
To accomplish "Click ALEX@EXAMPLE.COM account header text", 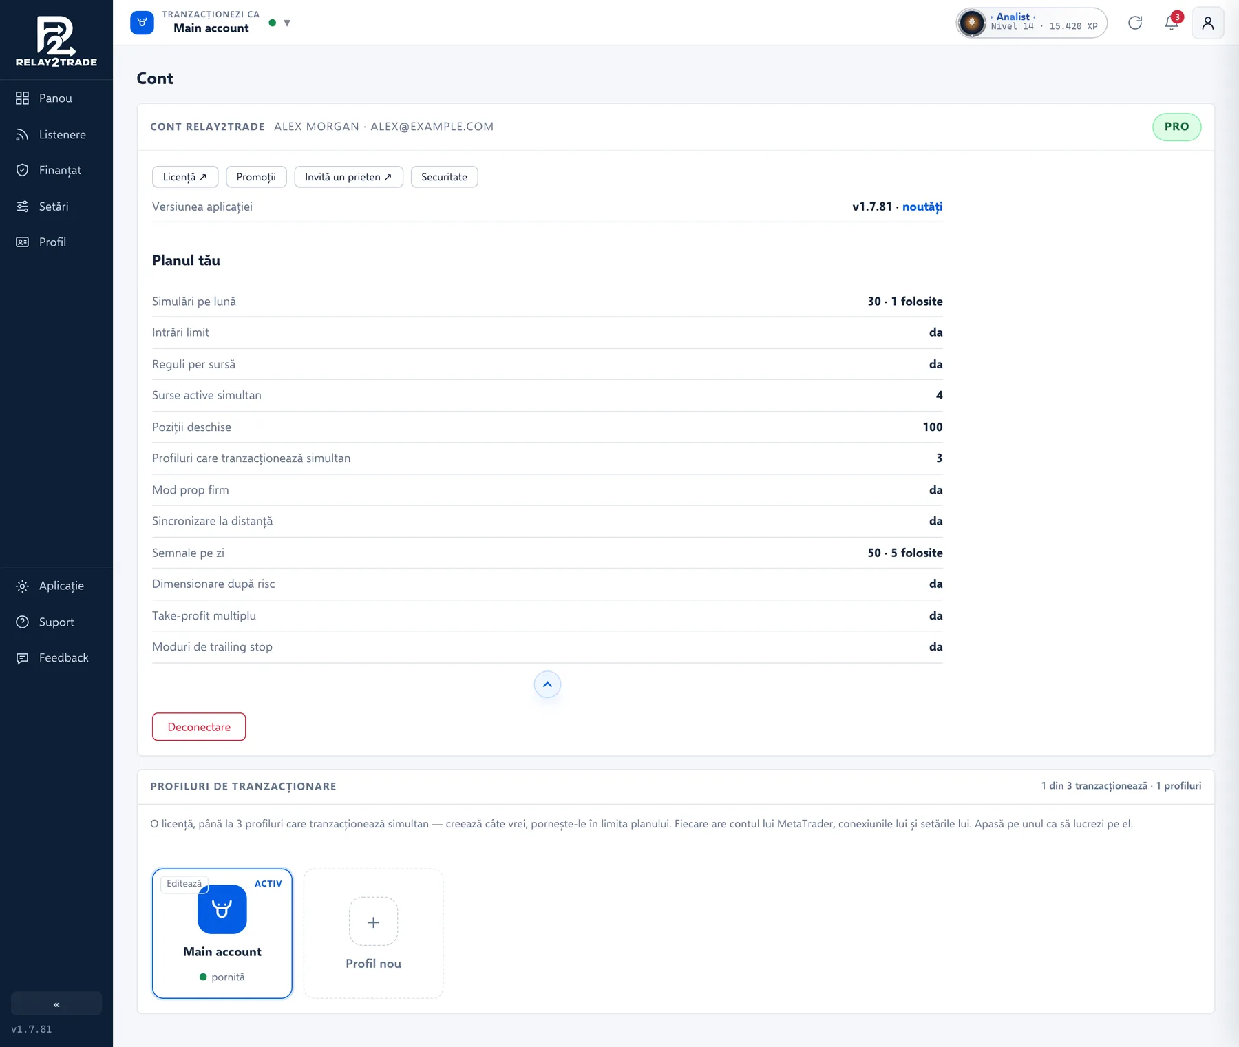I will pos(432,127).
